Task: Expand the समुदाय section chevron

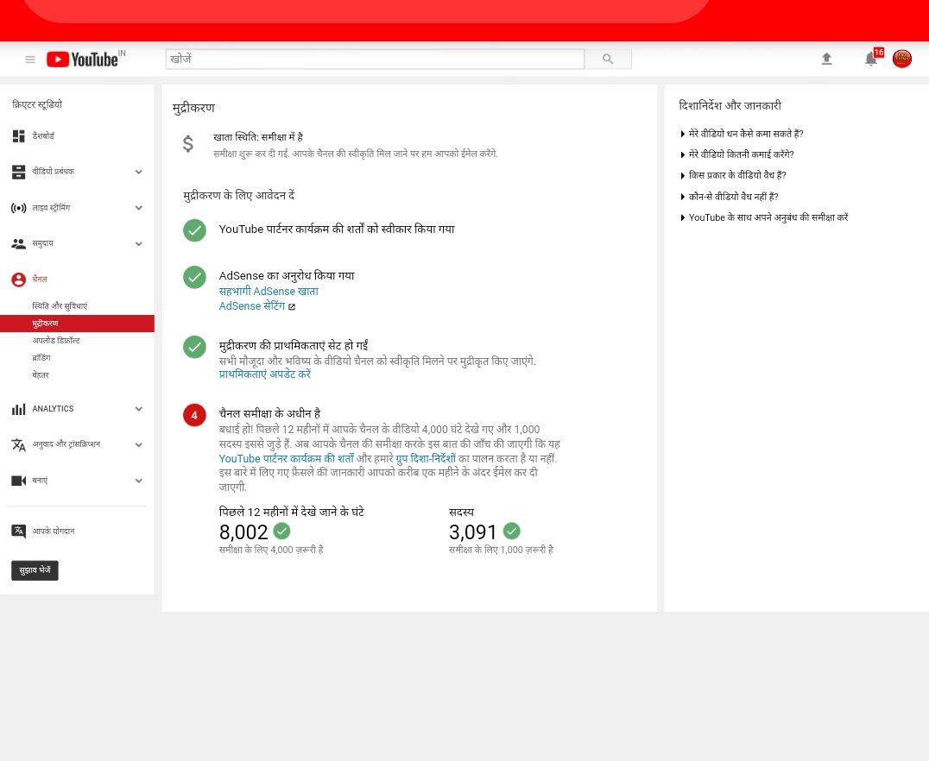Action: (x=139, y=243)
